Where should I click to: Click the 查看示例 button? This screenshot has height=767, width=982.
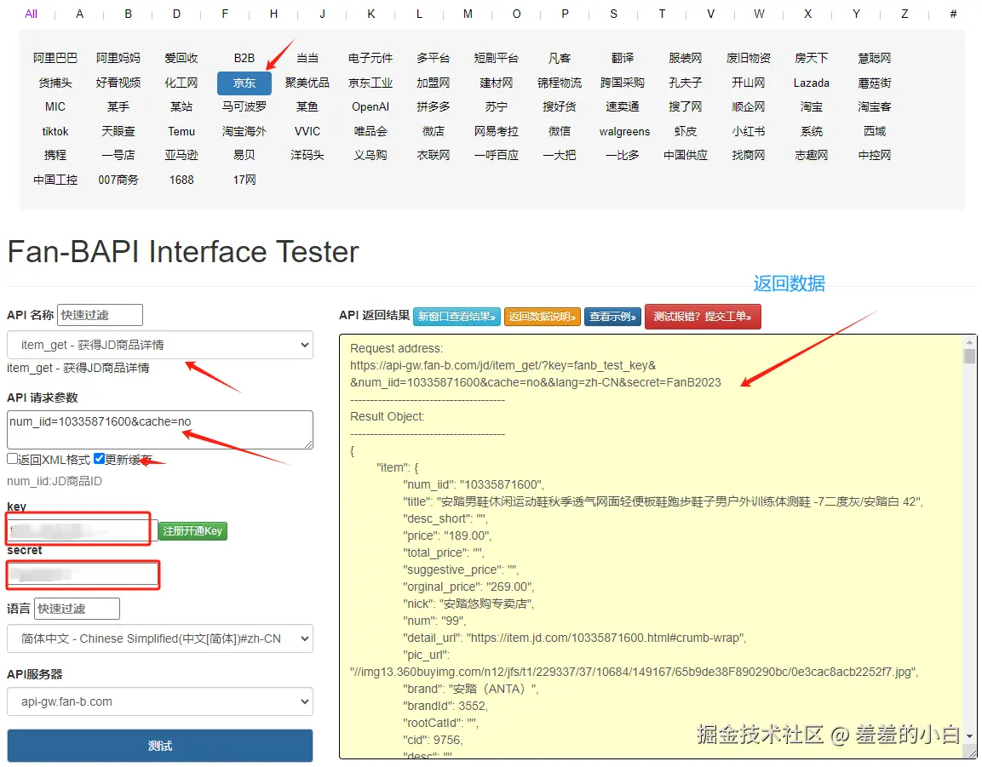(x=612, y=317)
